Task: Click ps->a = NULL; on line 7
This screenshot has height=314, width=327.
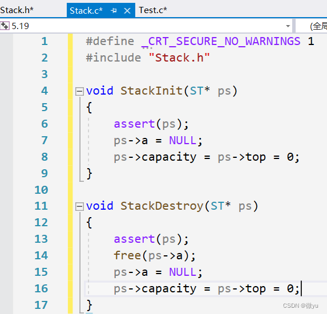Action: pyautogui.click(x=158, y=140)
